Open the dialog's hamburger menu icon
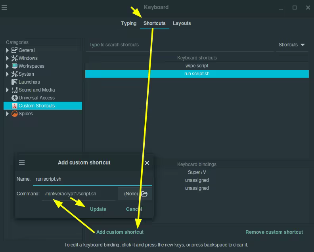The width and height of the screenshot is (314, 252). point(22,163)
